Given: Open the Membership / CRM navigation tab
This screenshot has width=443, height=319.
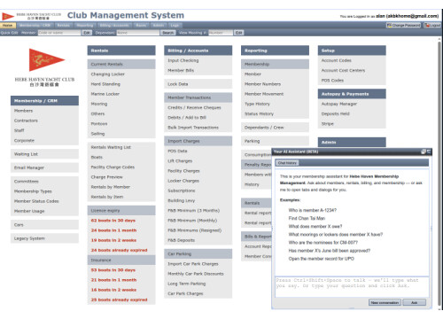Looking at the screenshot, I should pyautogui.click(x=35, y=26).
